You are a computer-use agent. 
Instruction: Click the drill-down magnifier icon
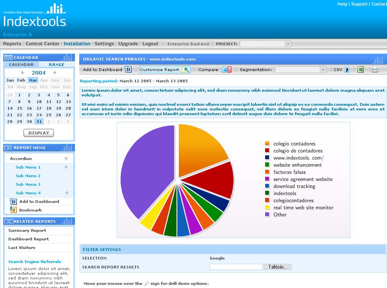pos(146,284)
